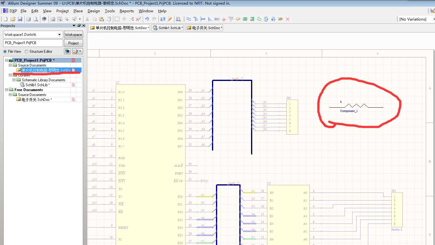Open the Projects panel options dropdown arrow
The width and height of the screenshot is (435, 245).
74,26
